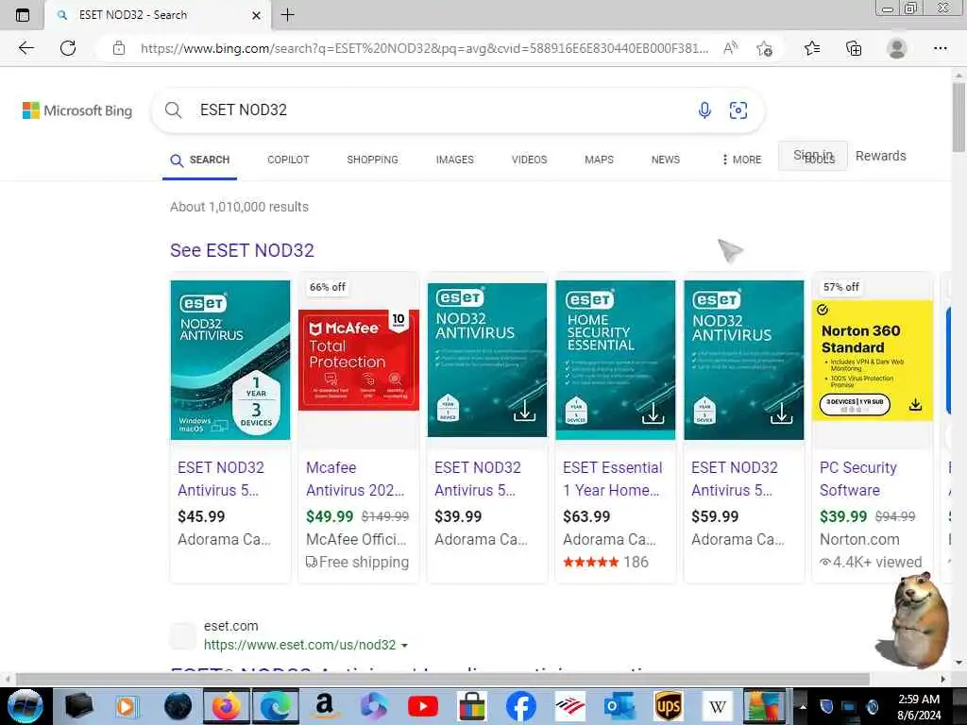The image size is (967, 725).
Task: Click the magnifier icon in search box
Action: click(x=174, y=110)
